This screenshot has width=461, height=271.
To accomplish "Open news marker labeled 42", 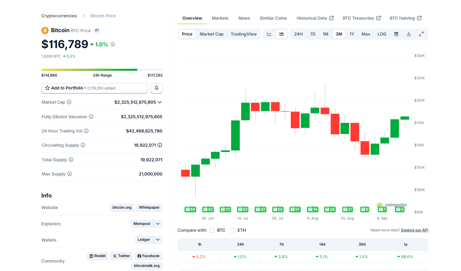I will (260, 209).
